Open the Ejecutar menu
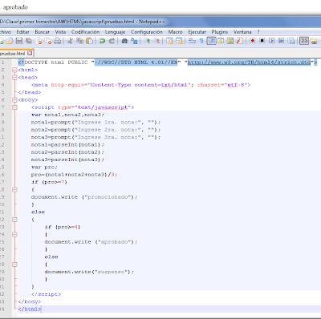The width and height of the screenshot is (321, 319). tap(197, 32)
